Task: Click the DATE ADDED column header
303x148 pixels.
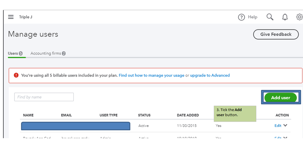Action: (x=188, y=115)
